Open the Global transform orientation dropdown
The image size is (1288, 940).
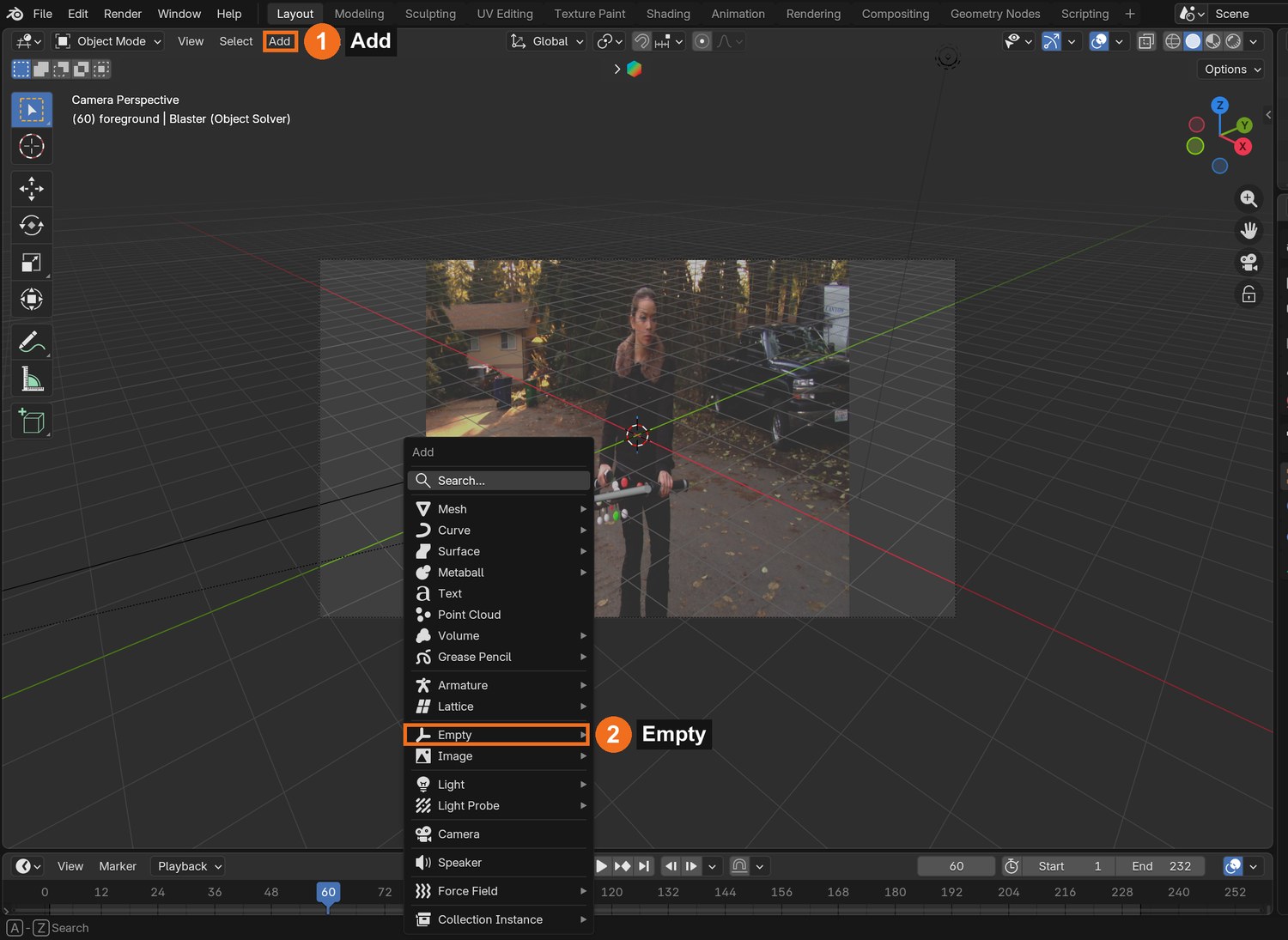click(x=547, y=41)
